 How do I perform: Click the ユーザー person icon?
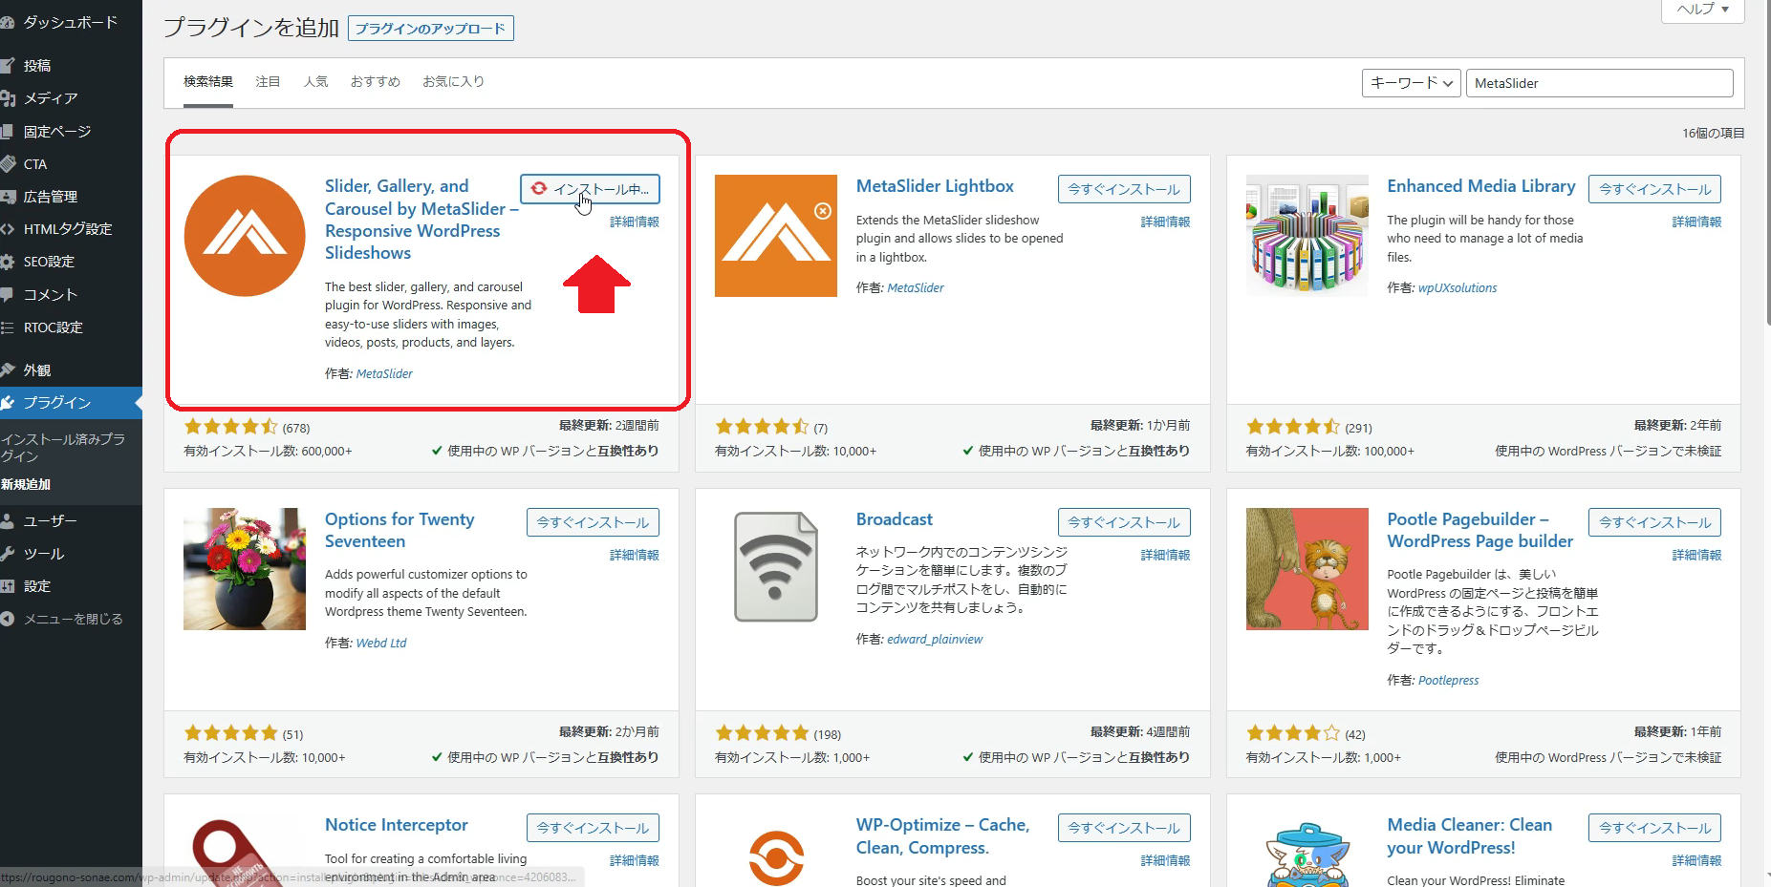[x=7, y=521]
